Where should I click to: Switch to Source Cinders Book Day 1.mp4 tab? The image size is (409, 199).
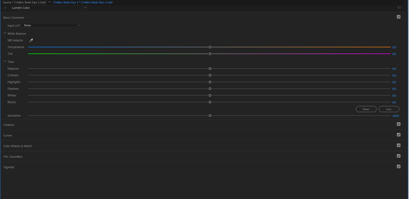pos(24,2)
